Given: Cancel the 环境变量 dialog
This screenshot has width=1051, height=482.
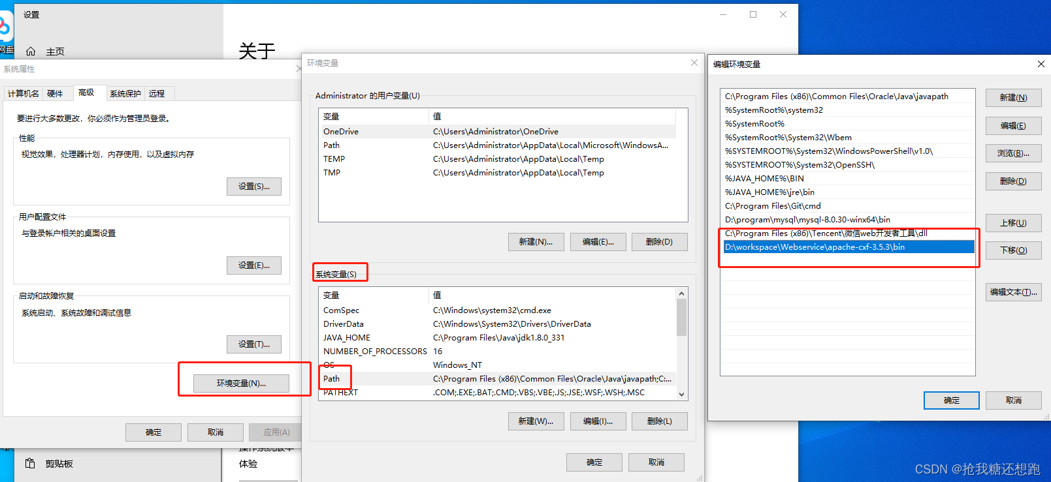Looking at the screenshot, I should [x=656, y=462].
